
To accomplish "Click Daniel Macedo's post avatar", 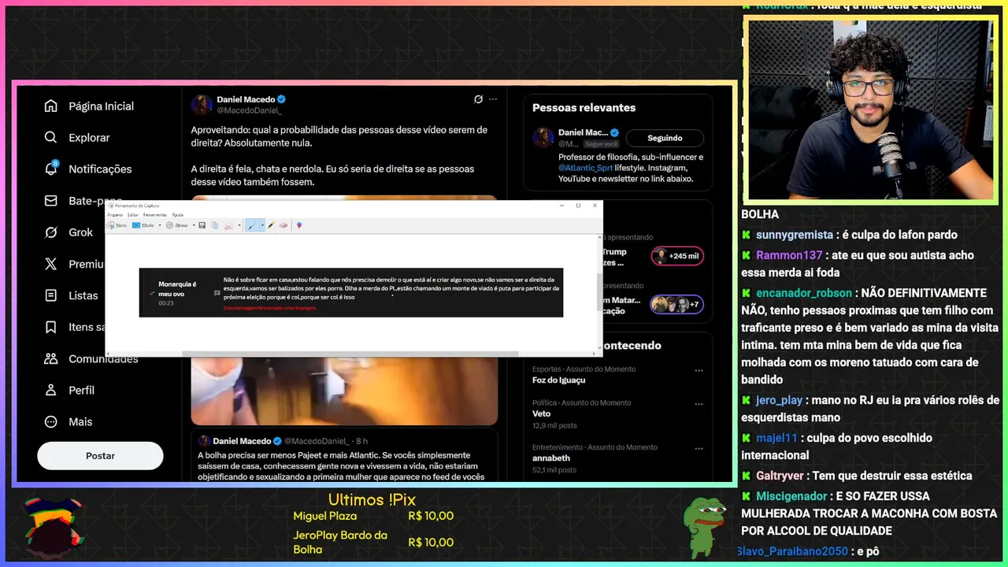I will coord(202,105).
